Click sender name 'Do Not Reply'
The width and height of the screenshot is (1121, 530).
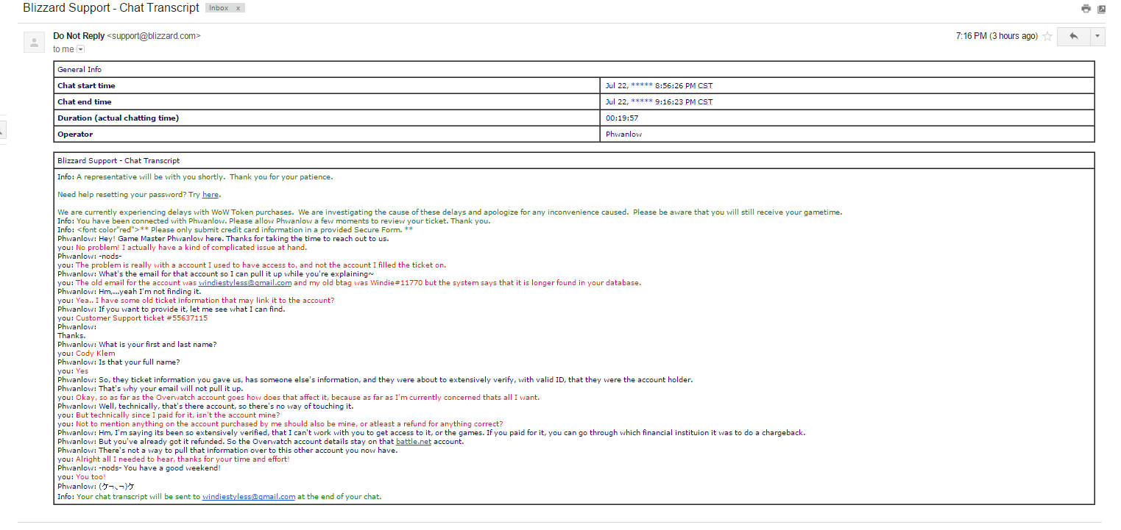[x=79, y=36]
